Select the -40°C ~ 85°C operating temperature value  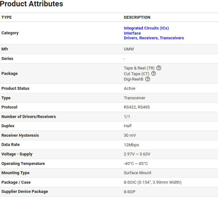(x=136, y=164)
